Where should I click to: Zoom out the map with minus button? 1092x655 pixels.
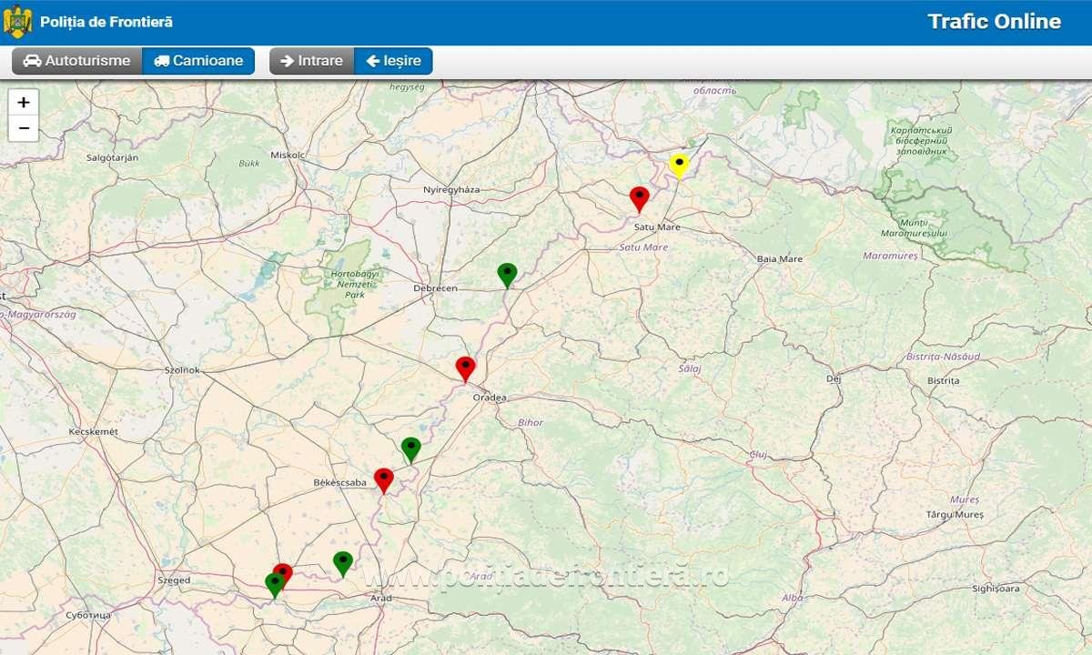(24, 128)
